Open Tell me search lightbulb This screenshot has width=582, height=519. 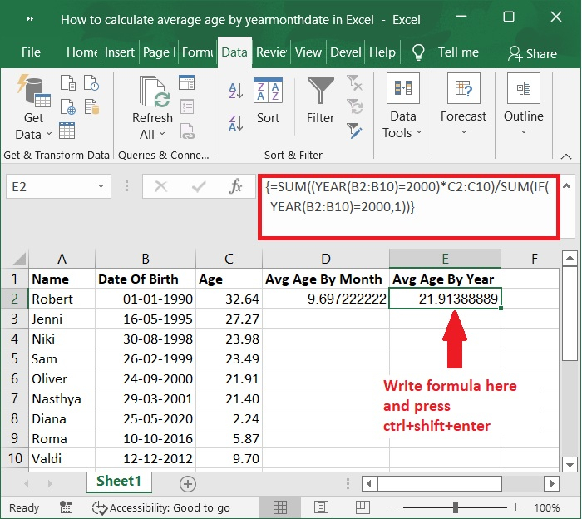tap(419, 52)
